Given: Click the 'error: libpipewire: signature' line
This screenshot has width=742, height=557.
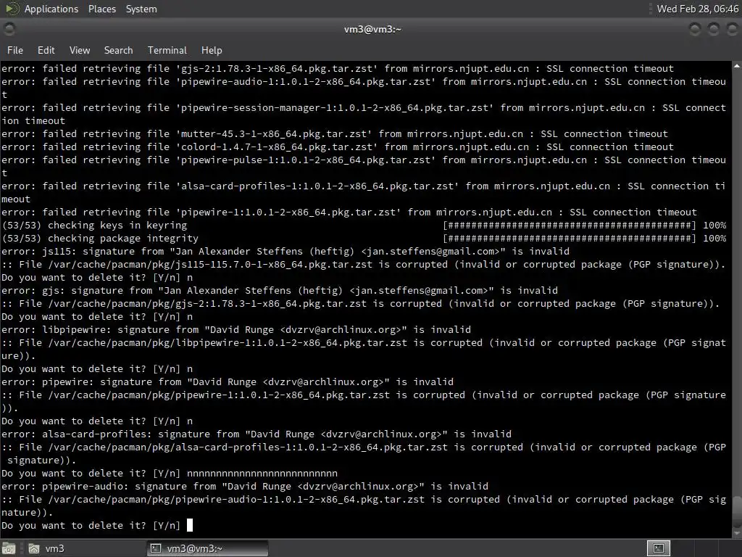Looking at the screenshot, I should click(236, 330).
